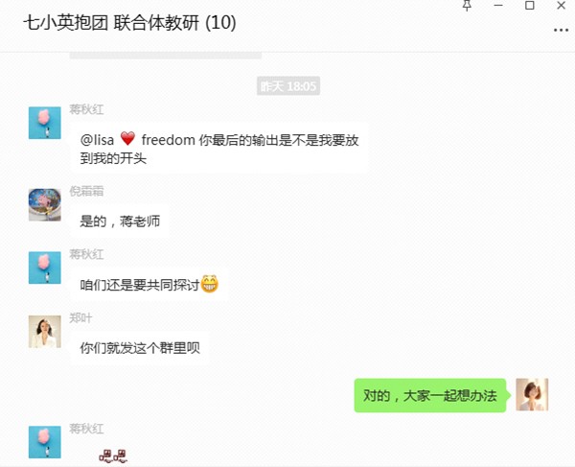Click the sender name 郑叶
This screenshot has width=575, height=467.
coord(80,318)
